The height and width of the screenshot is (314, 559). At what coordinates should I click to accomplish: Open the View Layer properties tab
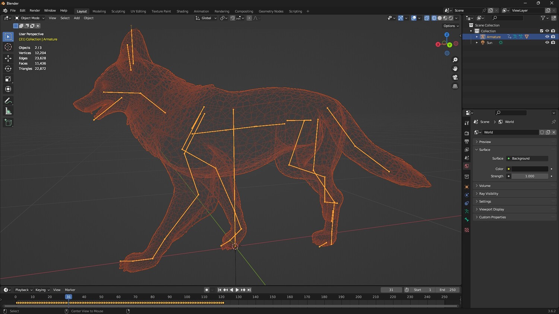[467, 150]
